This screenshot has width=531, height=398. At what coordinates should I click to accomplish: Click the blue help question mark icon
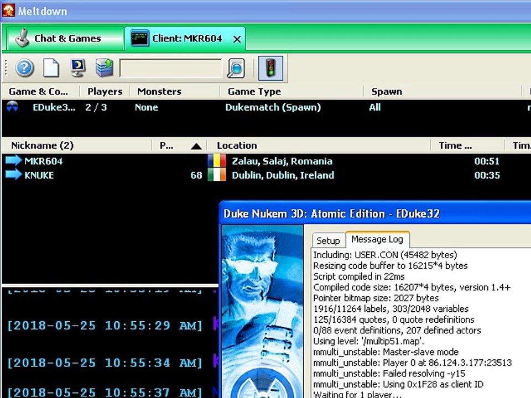(x=24, y=68)
